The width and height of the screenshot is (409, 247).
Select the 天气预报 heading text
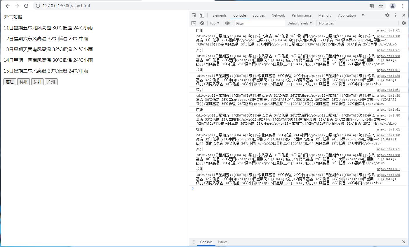coord(13,17)
